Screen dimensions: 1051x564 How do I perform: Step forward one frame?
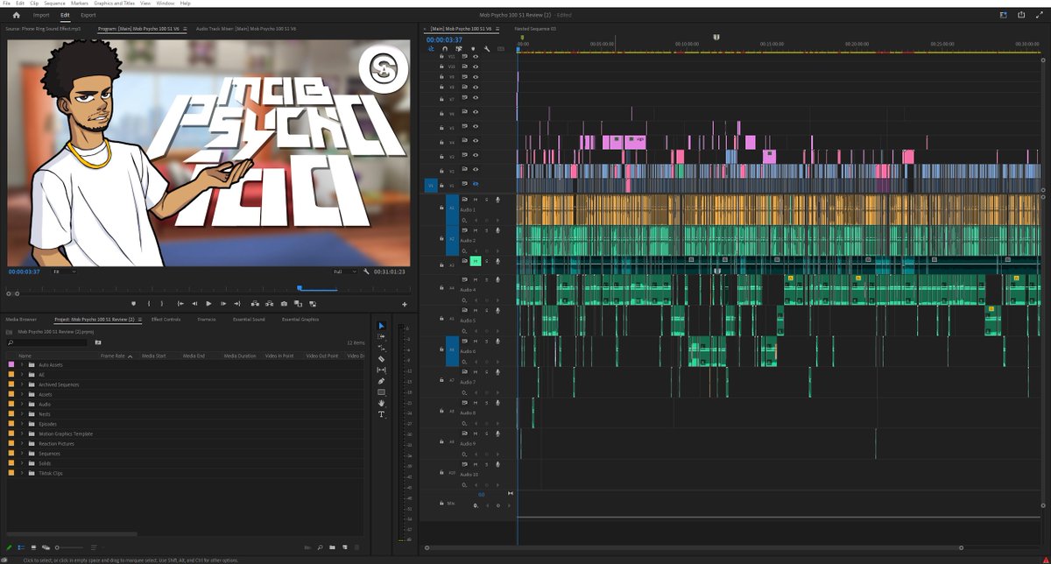click(x=223, y=303)
